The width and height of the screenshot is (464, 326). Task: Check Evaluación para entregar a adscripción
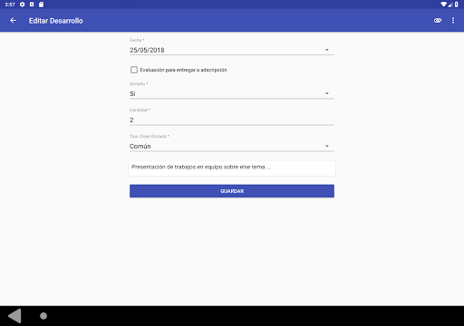pyautogui.click(x=134, y=70)
